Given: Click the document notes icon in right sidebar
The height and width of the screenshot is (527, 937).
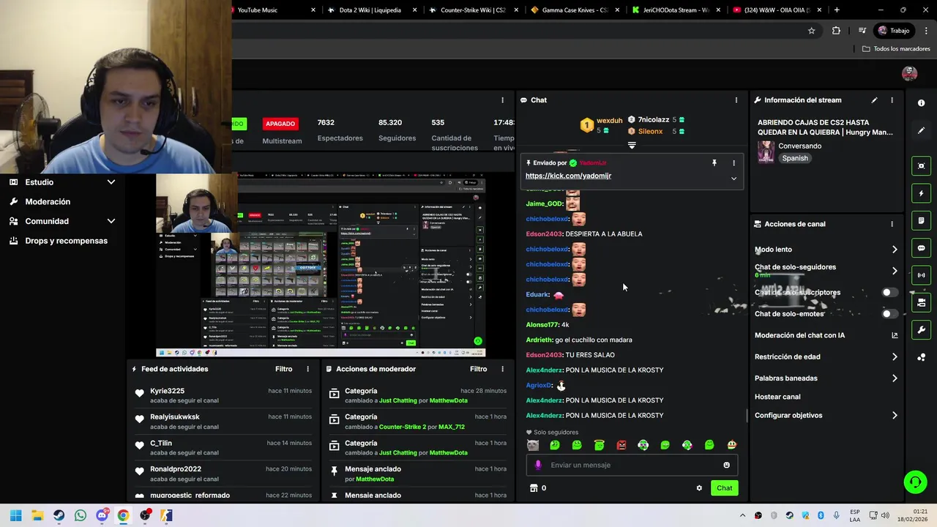Looking at the screenshot, I should click(x=921, y=220).
